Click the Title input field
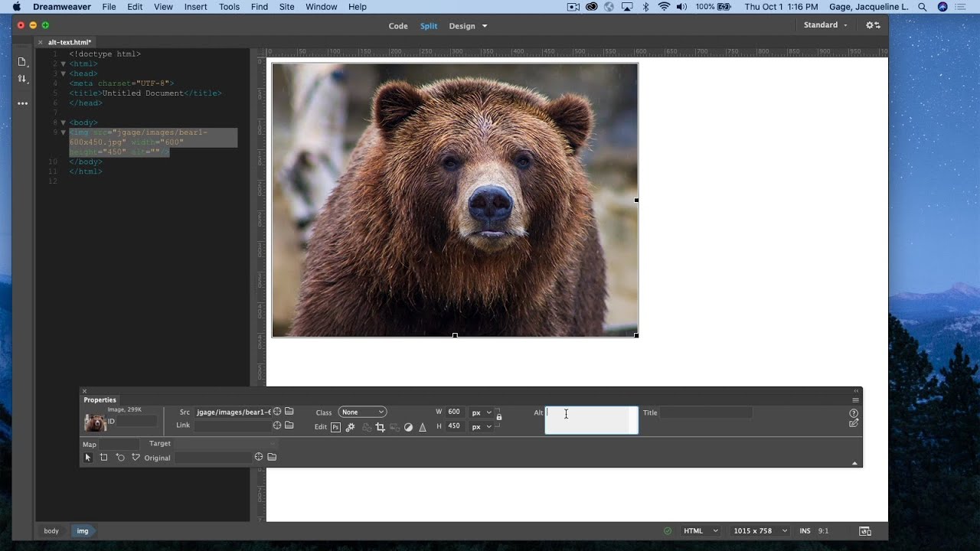The width and height of the screenshot is (980, 551). (x=706, y=412)
